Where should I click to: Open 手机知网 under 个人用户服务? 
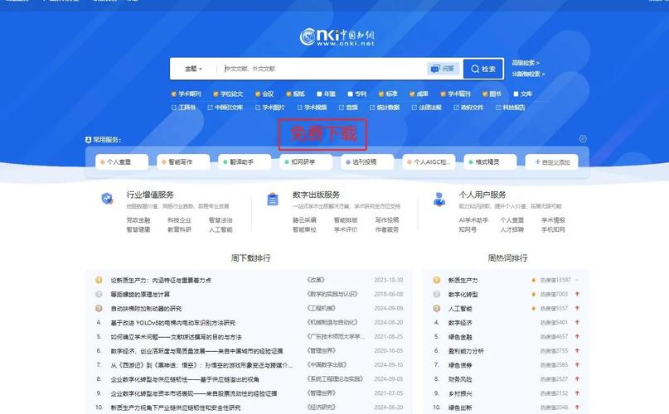coord(553,229)
